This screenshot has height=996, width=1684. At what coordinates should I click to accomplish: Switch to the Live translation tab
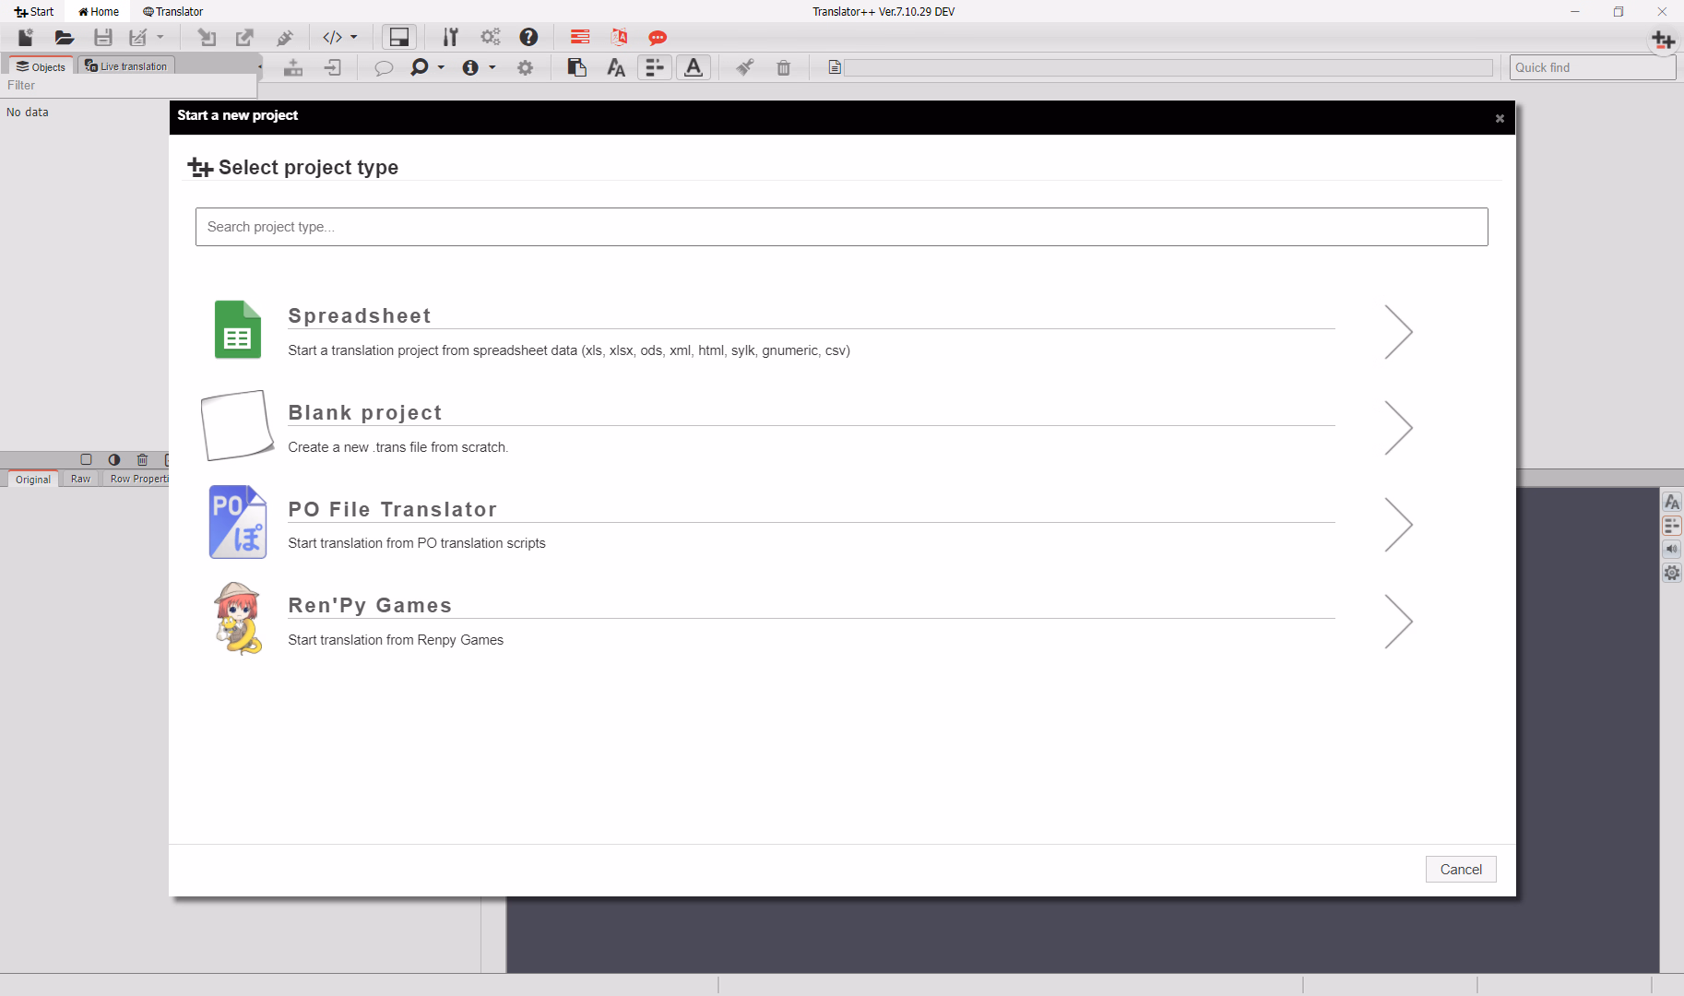tap(126, 66)
